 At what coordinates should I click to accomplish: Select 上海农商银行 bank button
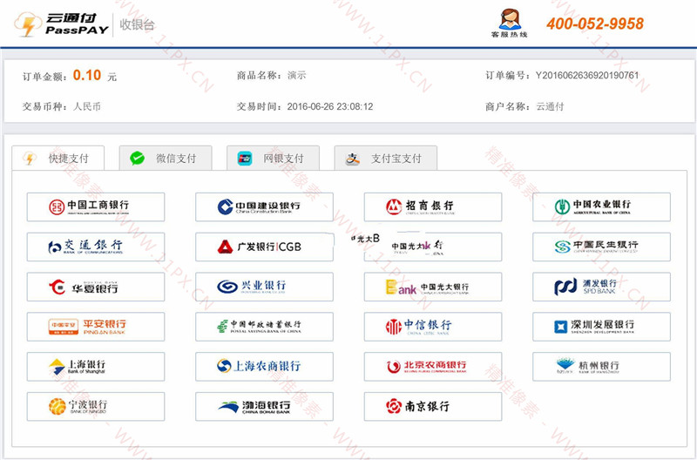264,367
